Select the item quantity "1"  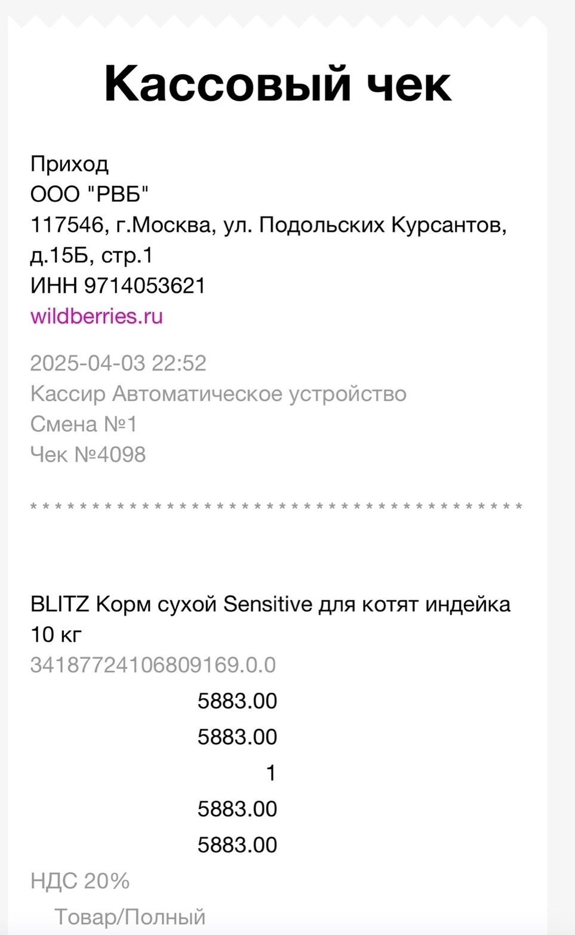270,773
